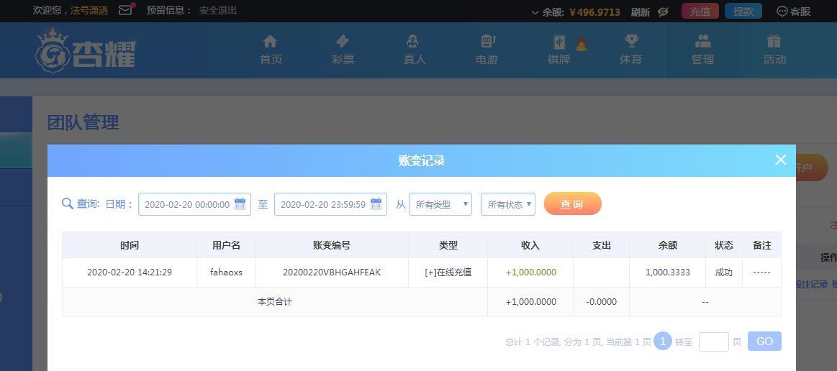
Task: Expand the balance chevron arrow
Action: tap(535, 12)
